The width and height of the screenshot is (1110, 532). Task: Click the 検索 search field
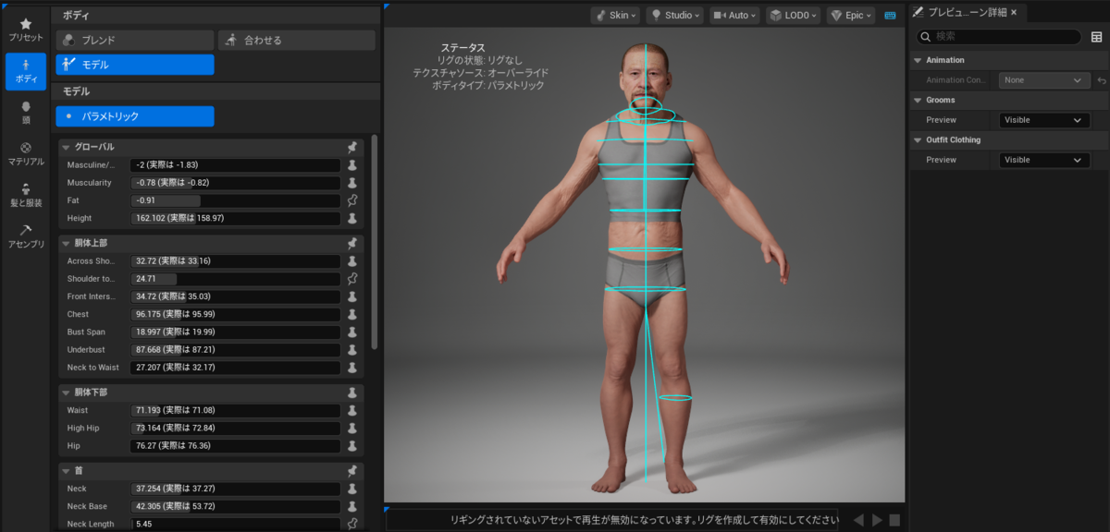point(999,37)
